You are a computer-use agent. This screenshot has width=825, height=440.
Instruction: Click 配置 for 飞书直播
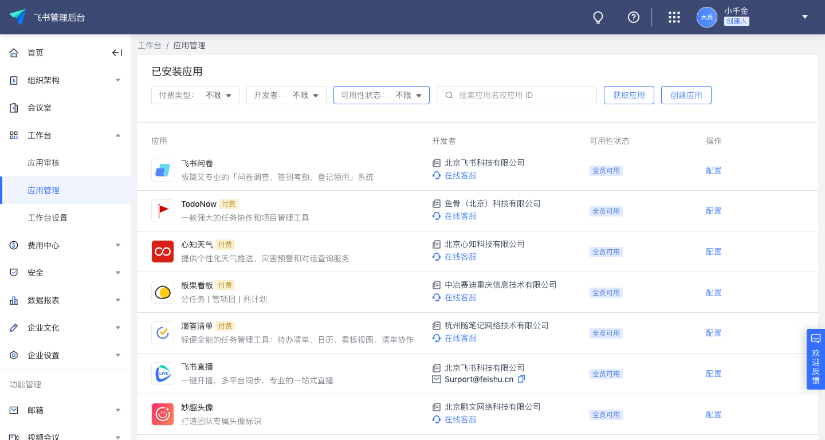(714, 374)
